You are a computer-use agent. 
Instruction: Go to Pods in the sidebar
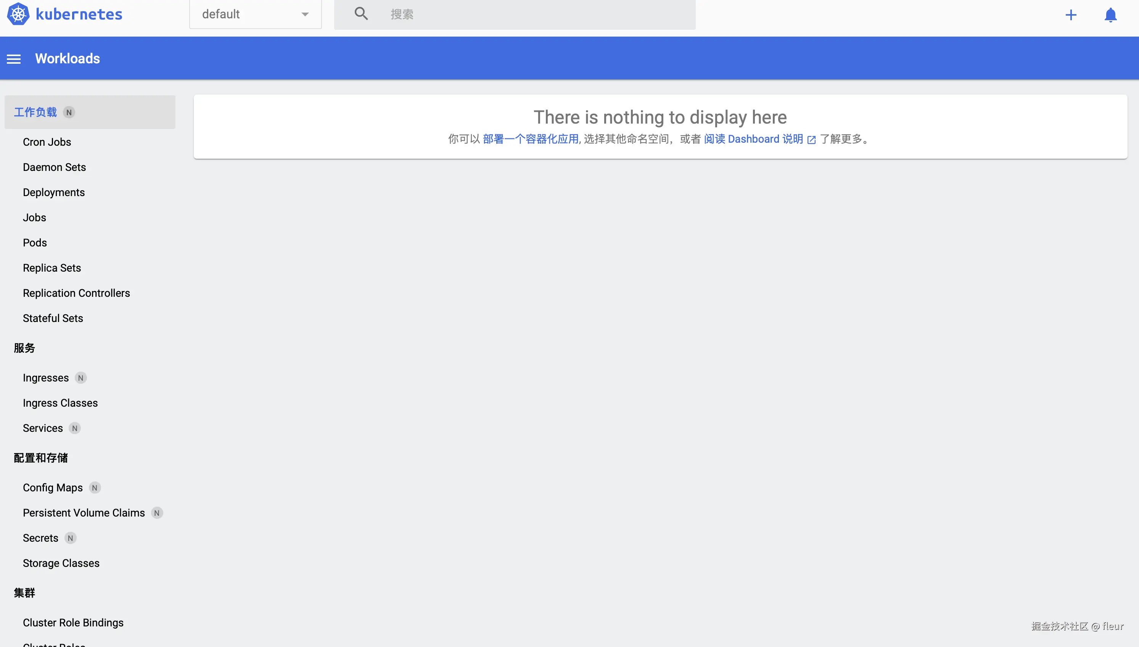(x=35, y=243)
